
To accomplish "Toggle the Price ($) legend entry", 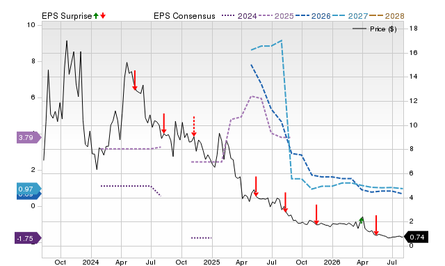I will point(375,29).
